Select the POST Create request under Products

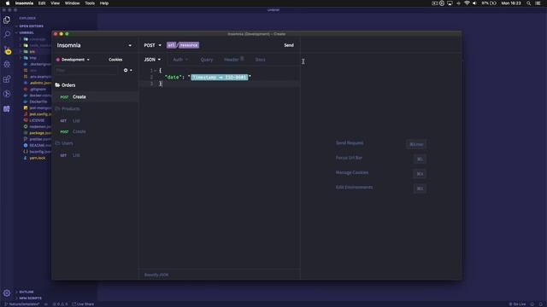point(95,131)
